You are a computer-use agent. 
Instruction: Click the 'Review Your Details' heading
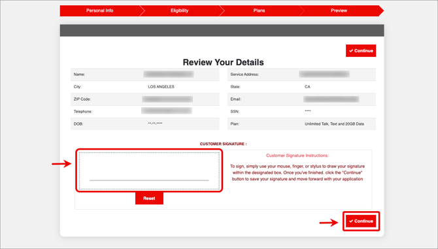pos(223,62)
